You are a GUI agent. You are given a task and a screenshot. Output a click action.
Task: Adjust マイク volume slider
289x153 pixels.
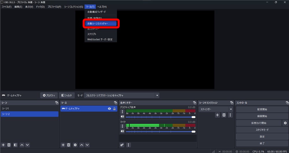click(x=160, y=132)
